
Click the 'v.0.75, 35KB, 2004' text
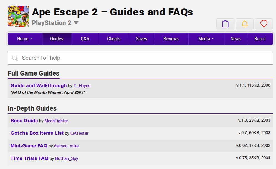point(253,158)
